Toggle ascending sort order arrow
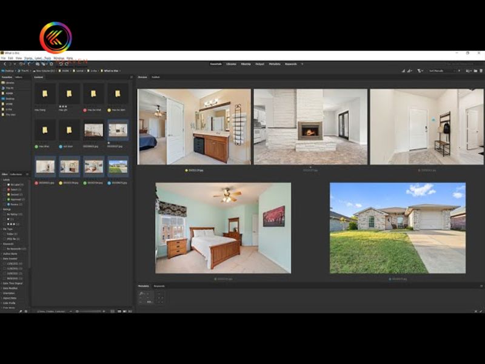Viewport: 485px width, 364px height. pos(459,71)
